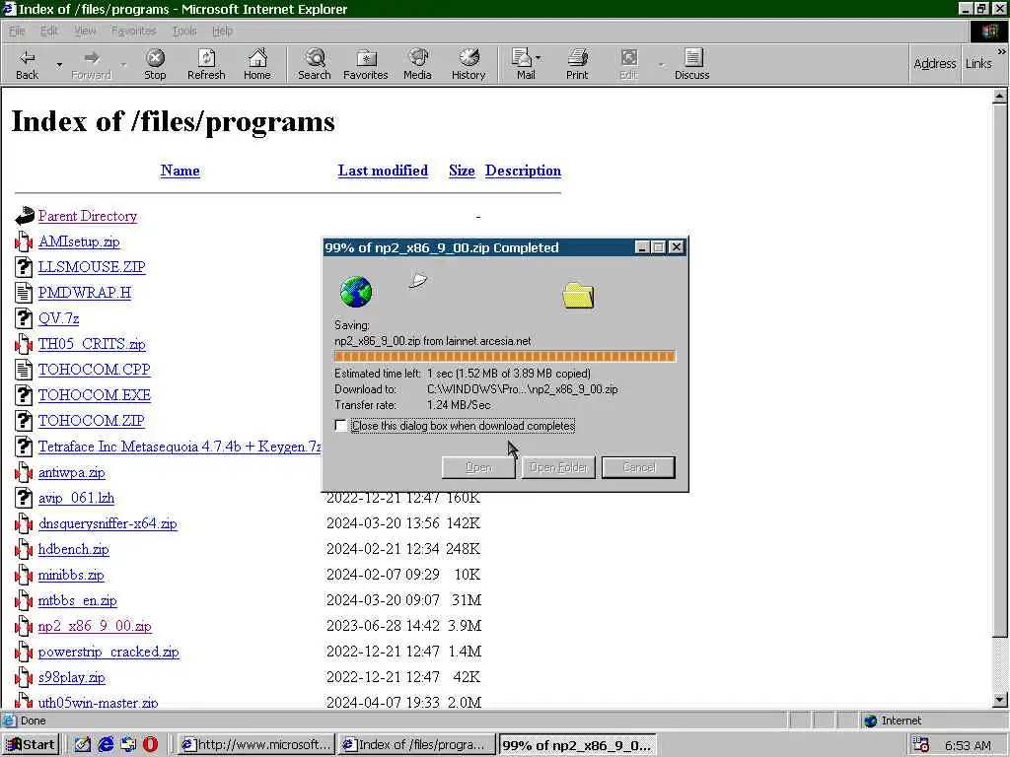Open Links toolbar band
The image size is (1010, 757).
(977, 64)
